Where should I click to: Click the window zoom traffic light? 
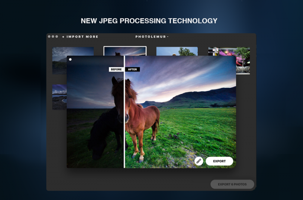coord(57,37)
